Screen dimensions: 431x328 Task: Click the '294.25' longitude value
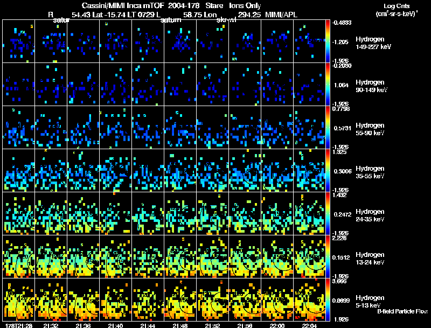pyautogui.click(x=249, y=15)
